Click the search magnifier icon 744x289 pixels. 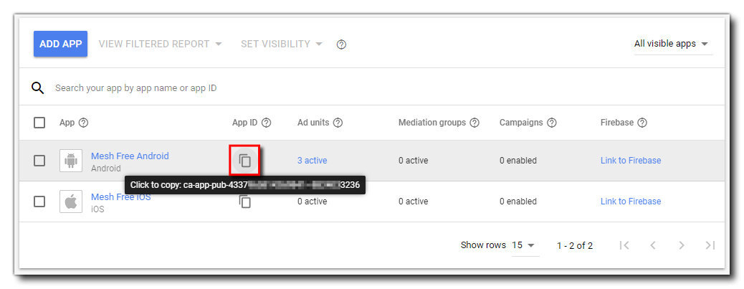tap(38, 88)
